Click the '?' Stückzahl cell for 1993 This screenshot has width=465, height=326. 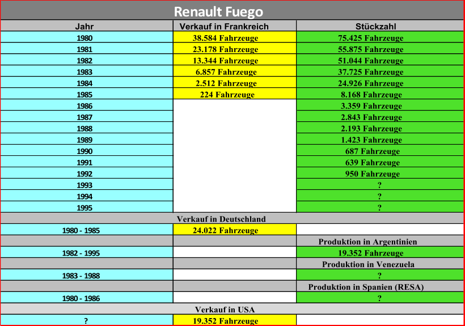(x=380, y=184)
